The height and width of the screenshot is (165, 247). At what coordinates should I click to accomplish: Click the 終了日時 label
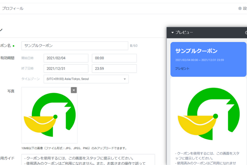pyautogui.click(x=27, y=68)
